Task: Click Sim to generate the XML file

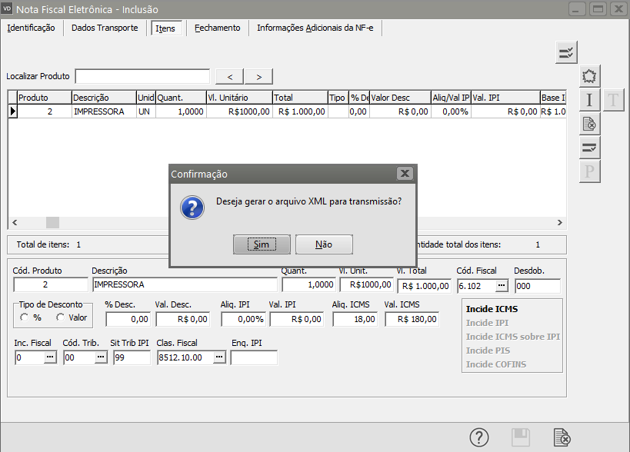Action: pyautogui.click(x=262, y=244)
